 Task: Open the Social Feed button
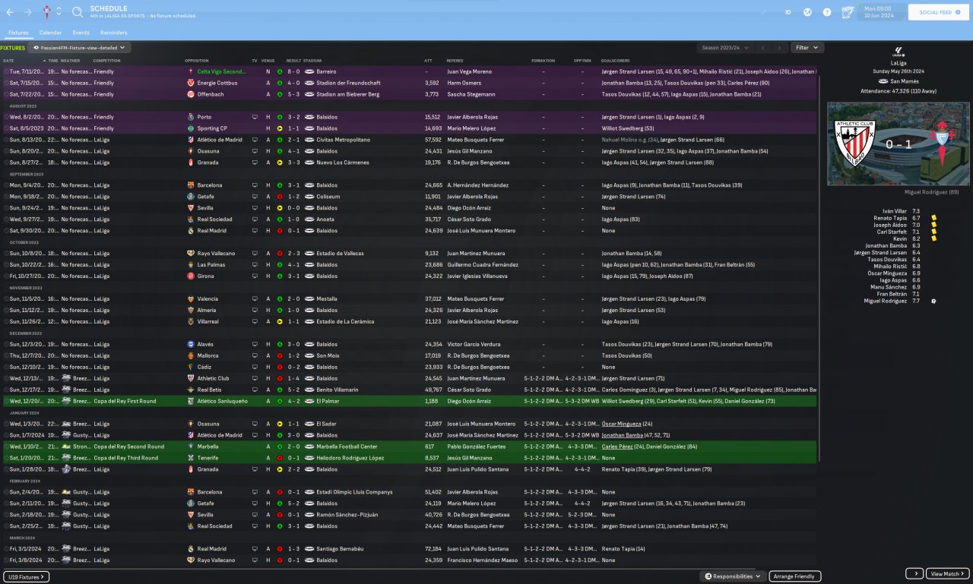[939, 12]
